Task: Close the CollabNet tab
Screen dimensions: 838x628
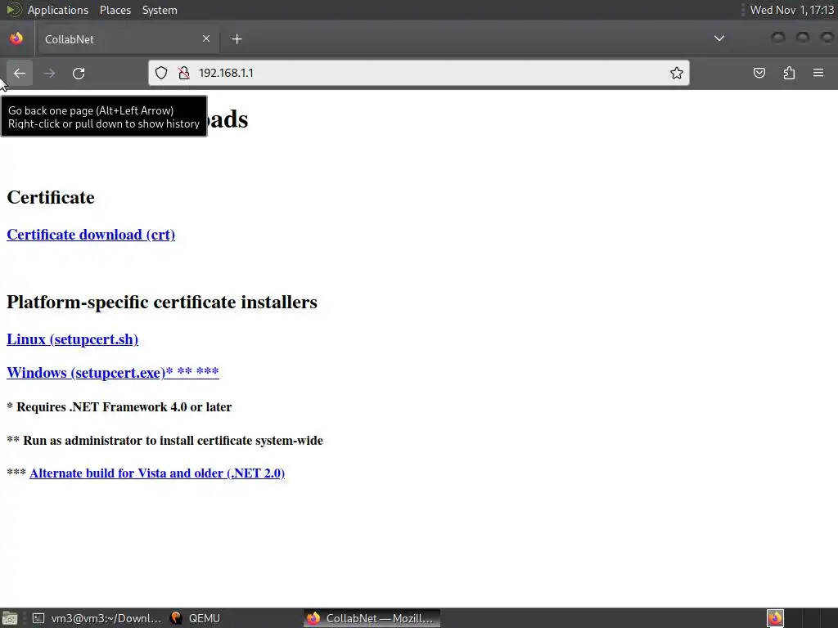Action: click(x=206, y=38)
